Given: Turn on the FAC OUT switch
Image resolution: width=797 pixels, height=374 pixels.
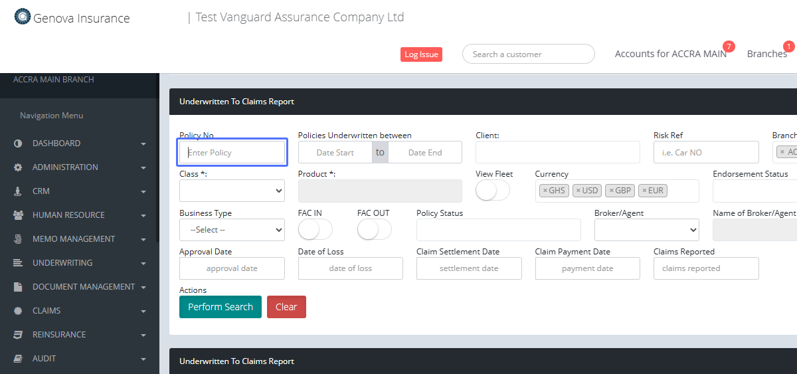Looking at the screenshot, I should click(x=374, y=230).
